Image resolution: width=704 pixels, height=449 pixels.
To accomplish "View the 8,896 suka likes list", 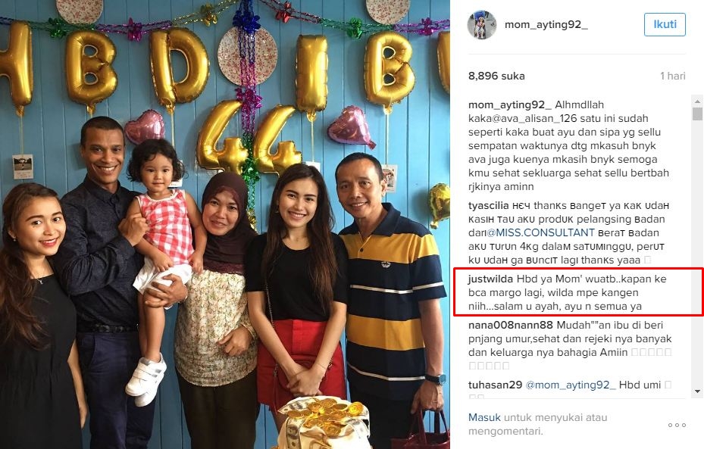I will [496, 76].
